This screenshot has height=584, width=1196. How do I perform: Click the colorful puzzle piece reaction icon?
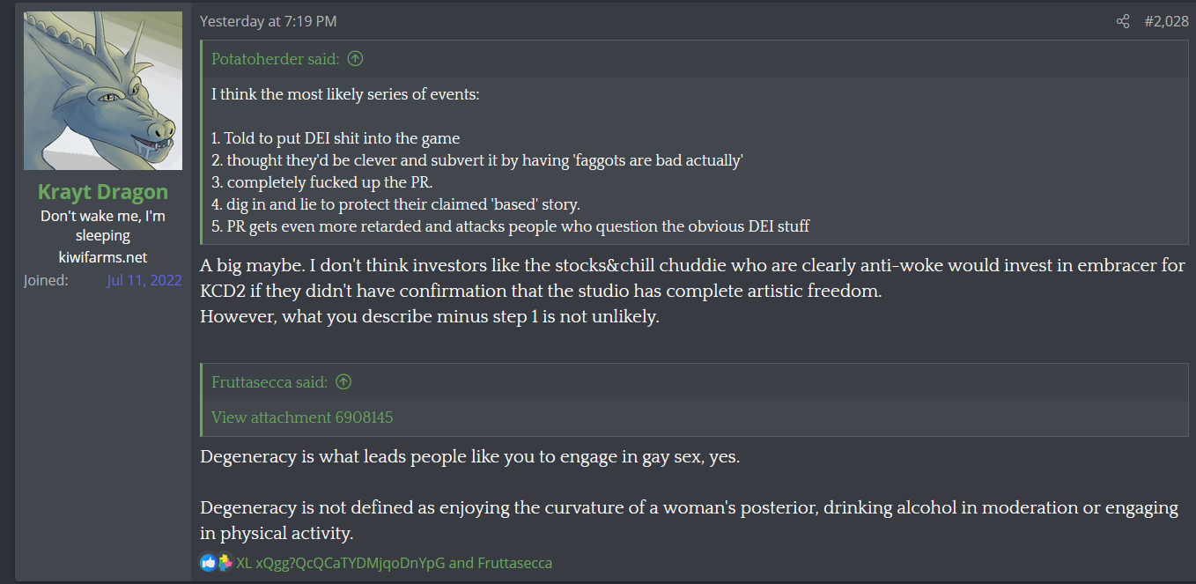coord(225,563)
